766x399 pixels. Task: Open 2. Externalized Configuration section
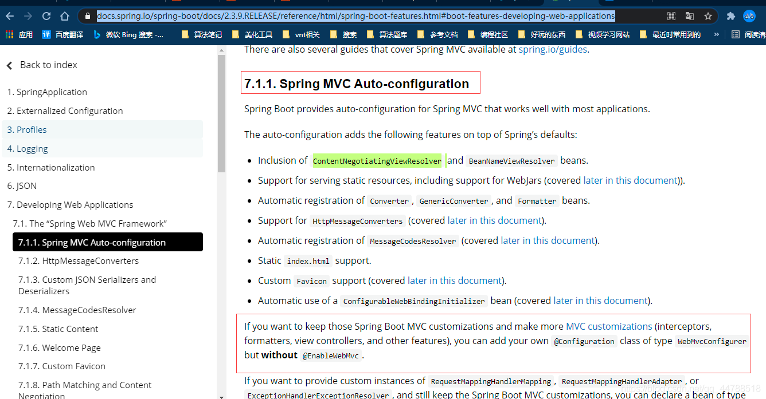(x=65, y=111)
